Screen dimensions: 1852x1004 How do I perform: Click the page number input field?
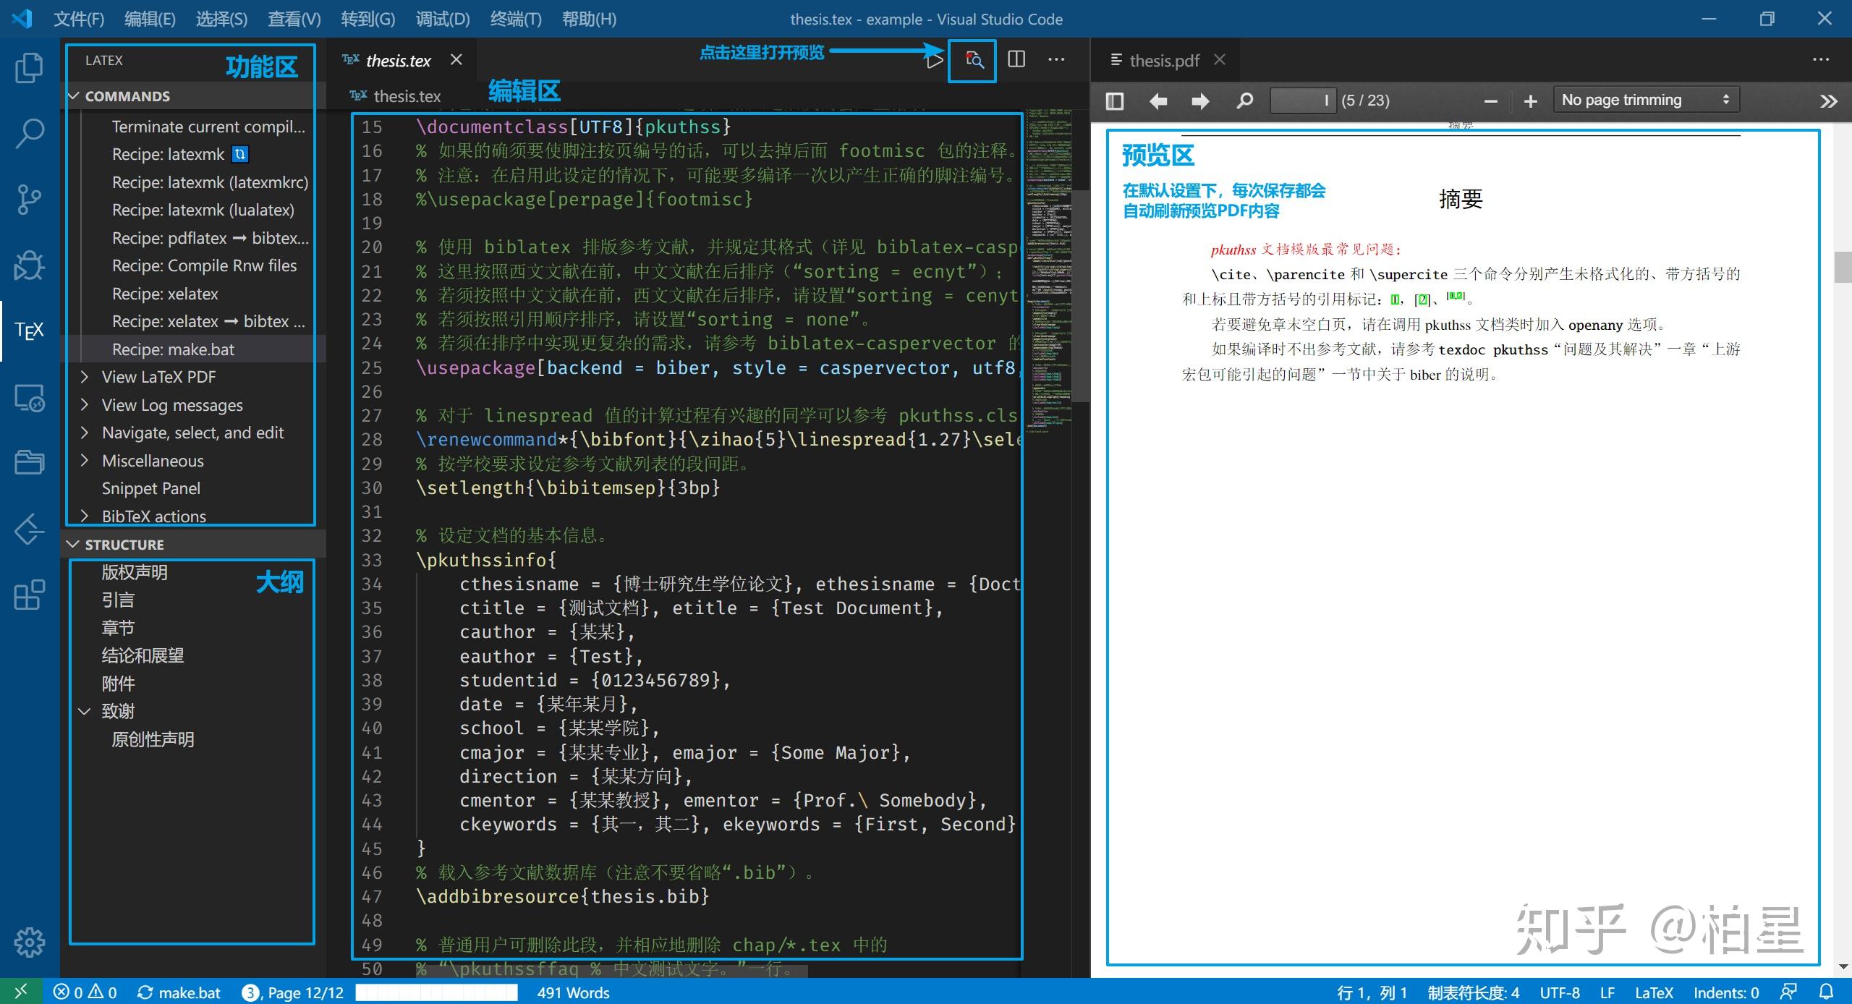click(1302, 101)
